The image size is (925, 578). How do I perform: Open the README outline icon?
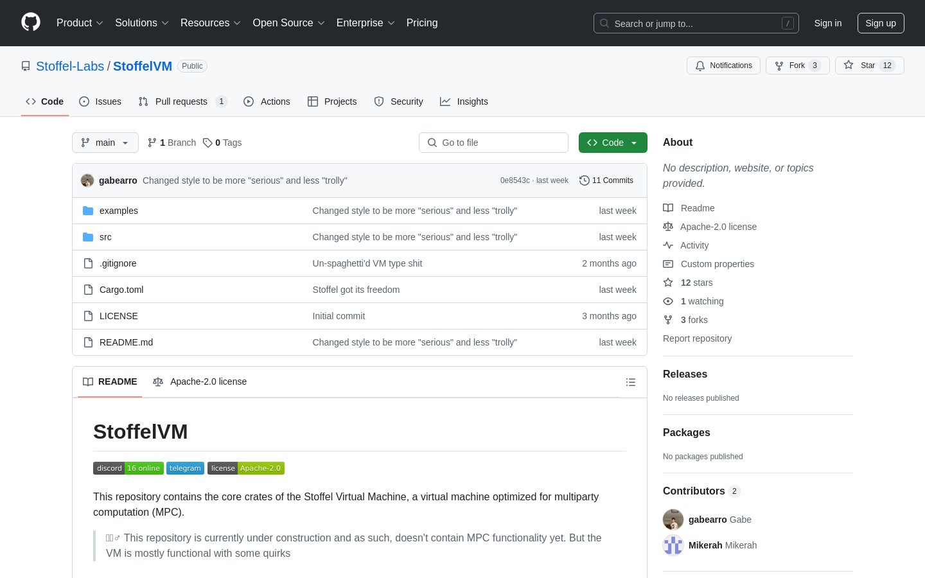[x=631, y=382]
